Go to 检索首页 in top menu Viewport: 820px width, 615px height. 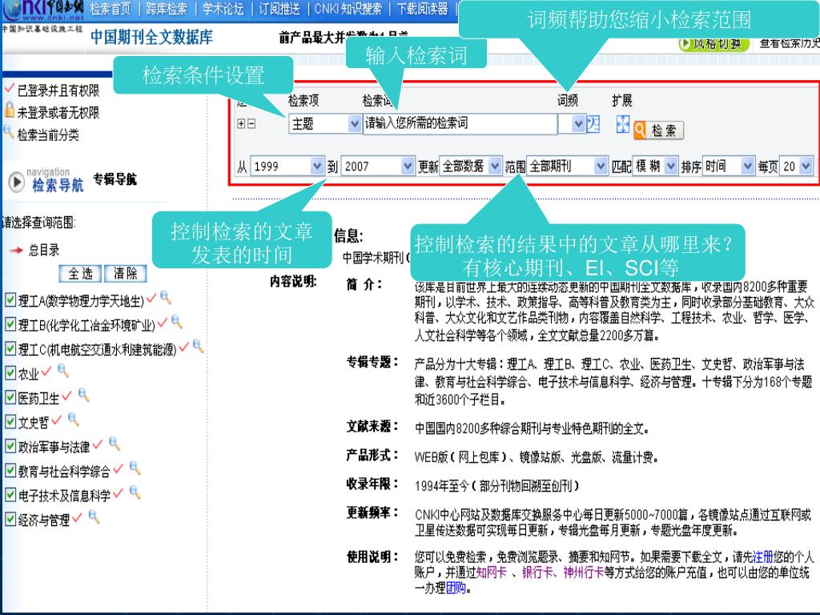pyautogui.click(x=111, y=9)
